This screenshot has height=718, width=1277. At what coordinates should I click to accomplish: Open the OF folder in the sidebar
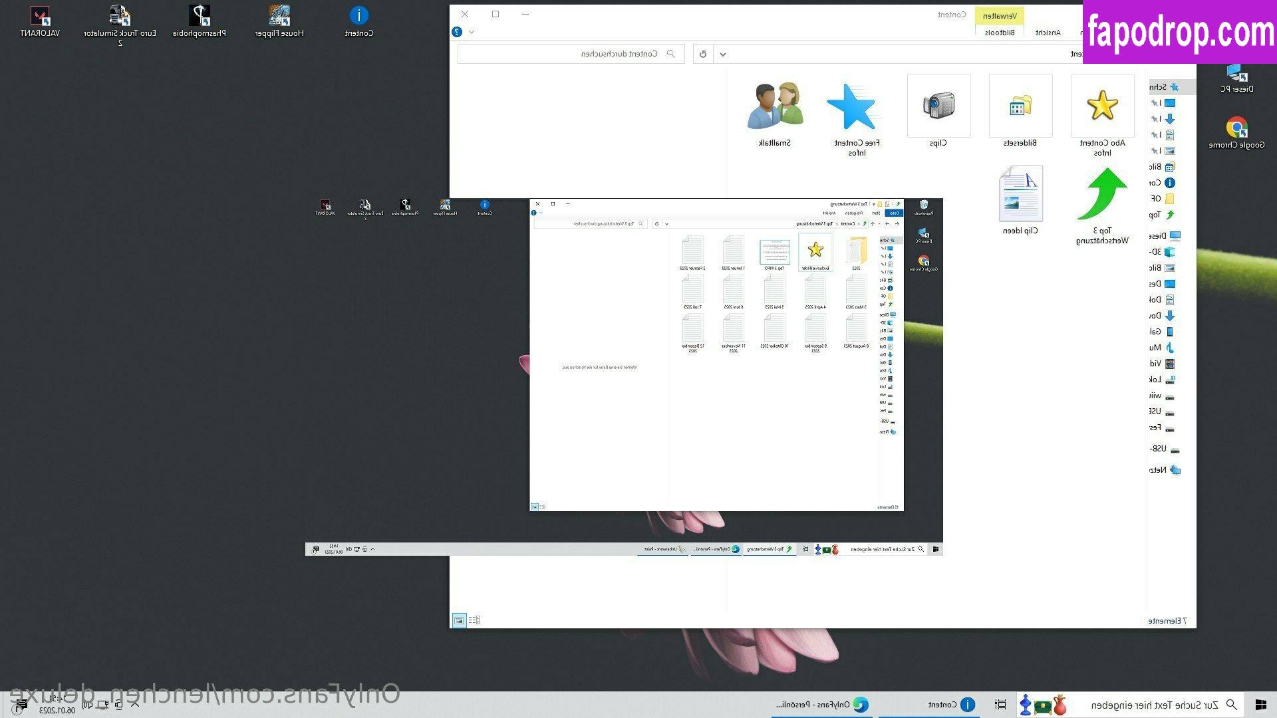(x=1163, y=199)
